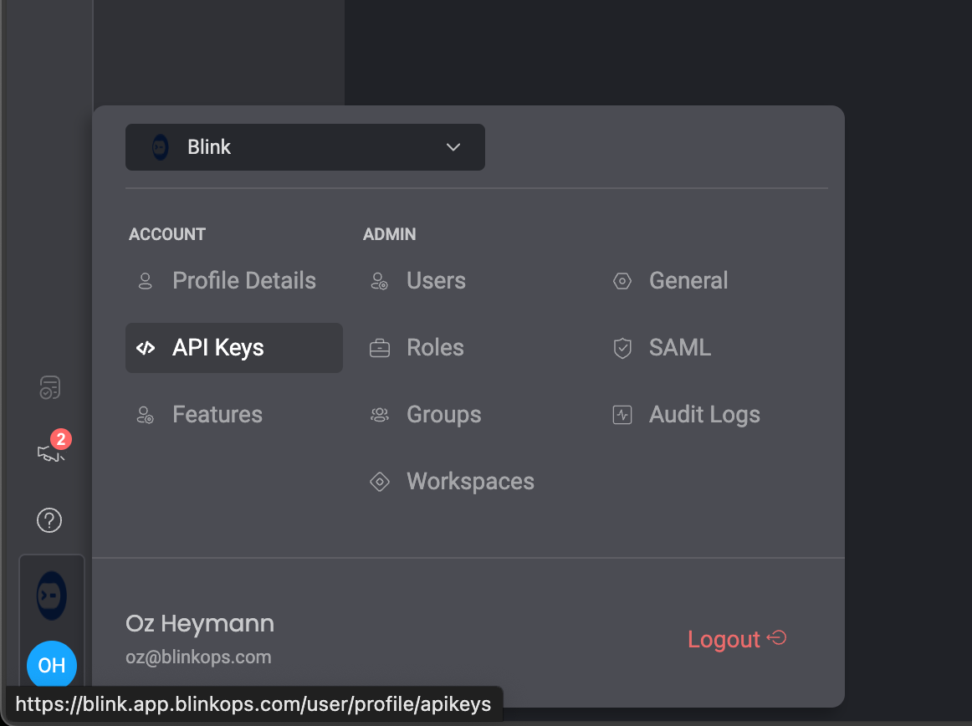972x726 pixels.
Task: Click the SAML shield icon
Action: click(622, 348)
